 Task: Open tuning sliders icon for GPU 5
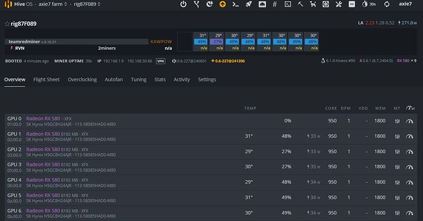coord(397,198)
